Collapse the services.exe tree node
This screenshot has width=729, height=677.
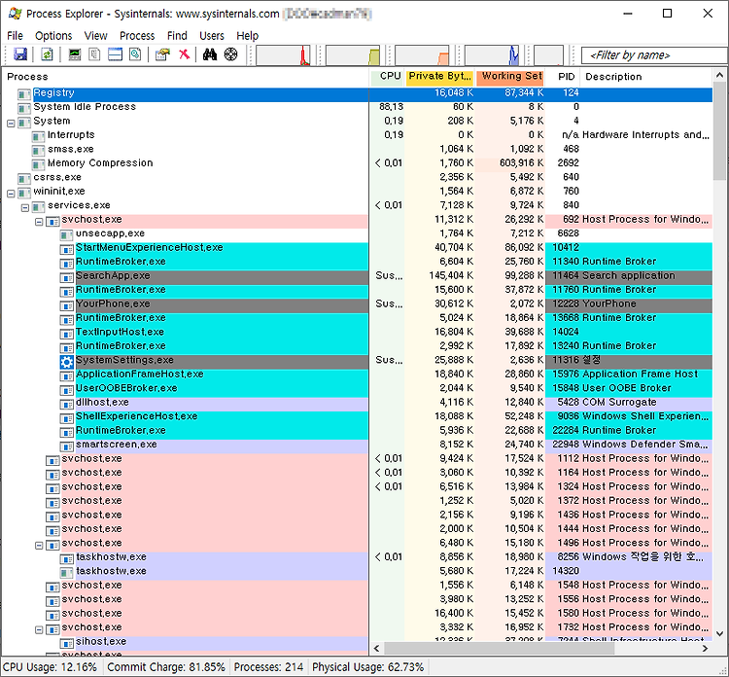click(x=25, y=207)
